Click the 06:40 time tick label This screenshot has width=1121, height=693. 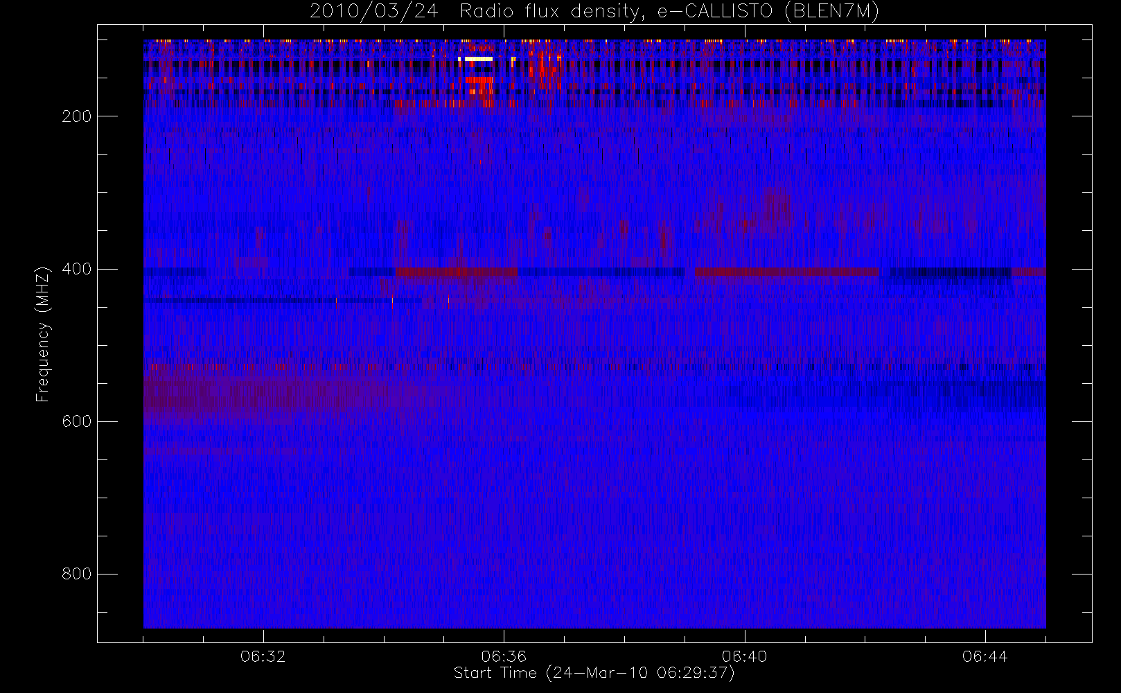pos(744,656)
